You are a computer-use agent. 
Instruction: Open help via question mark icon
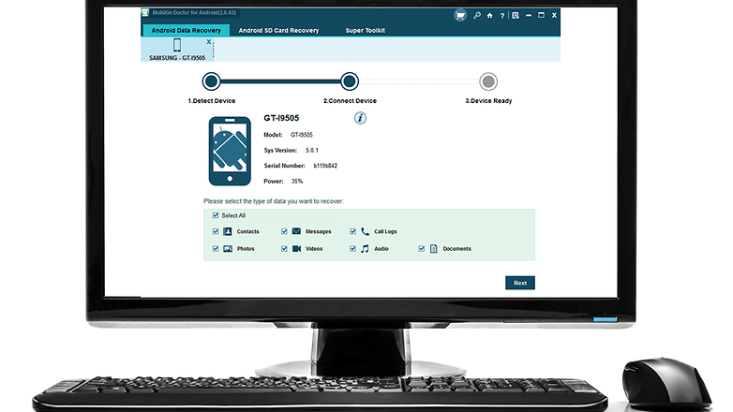[x=502, y=16]
